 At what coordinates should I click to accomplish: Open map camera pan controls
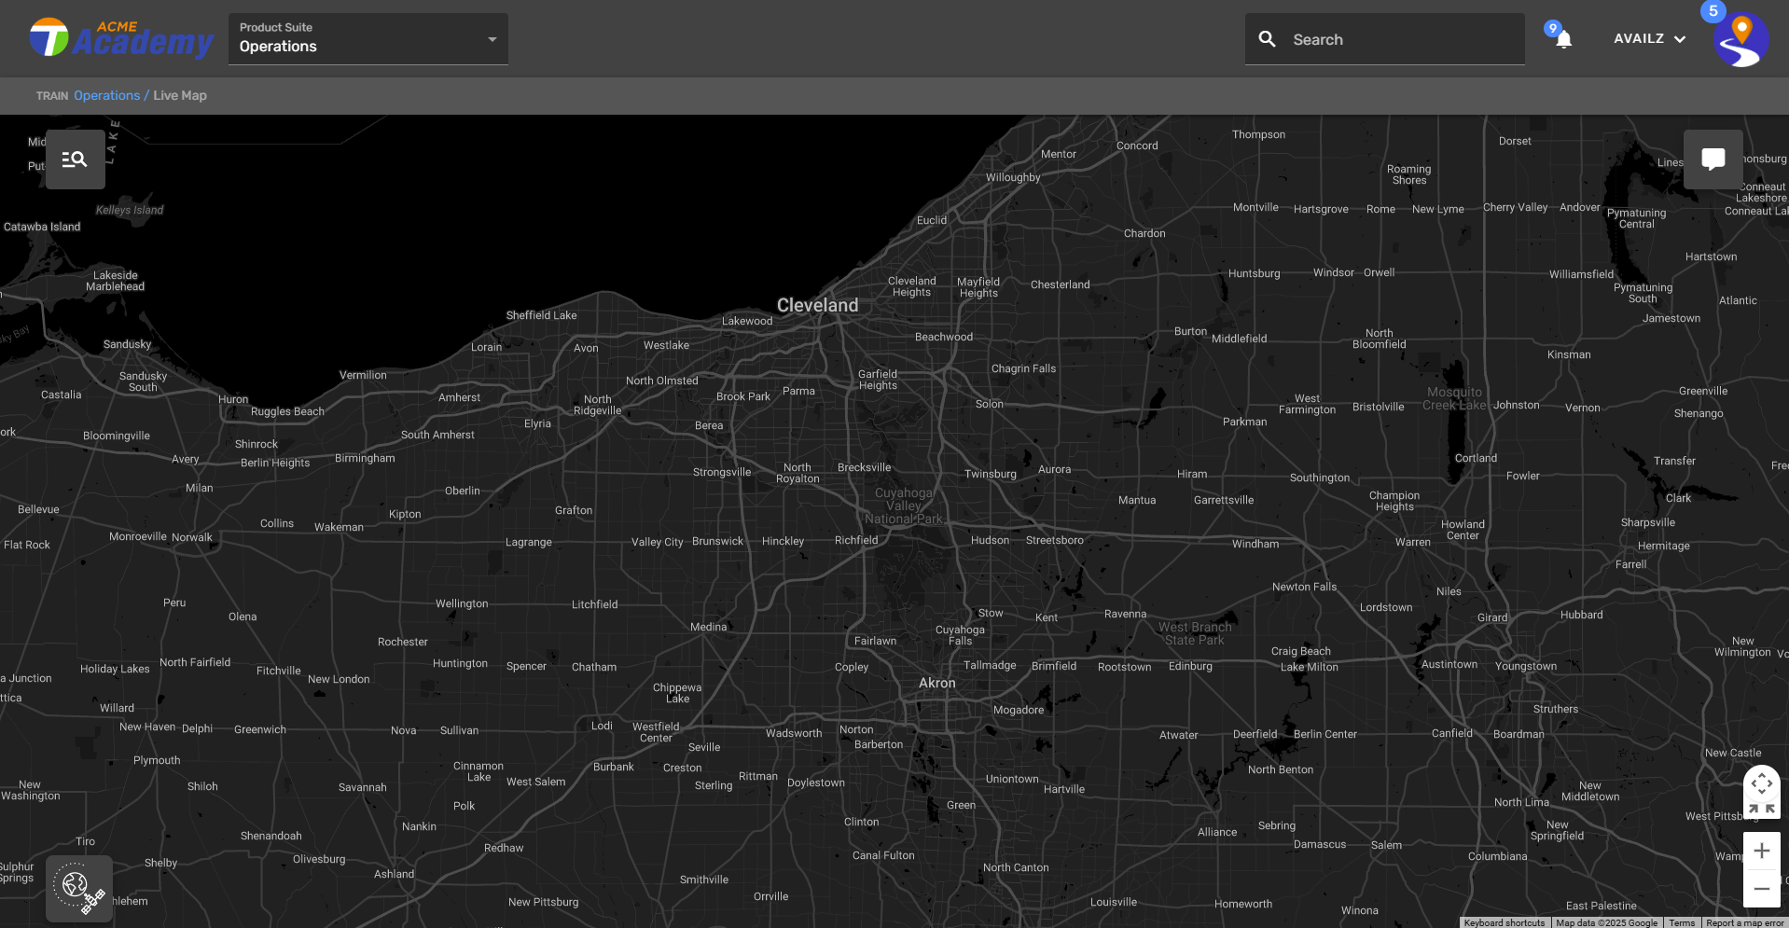click(x=1761, y=783)
